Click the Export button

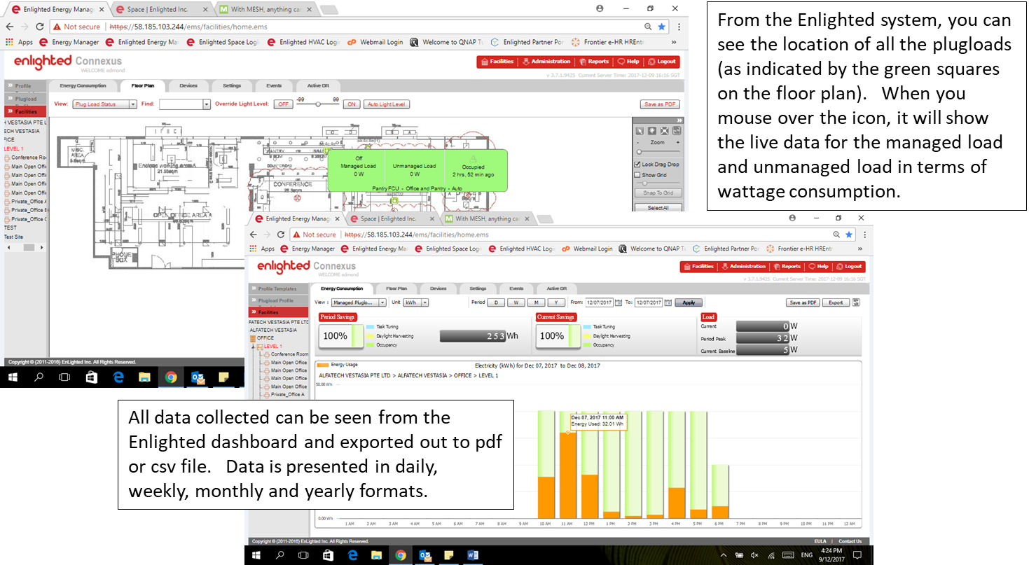836,302
